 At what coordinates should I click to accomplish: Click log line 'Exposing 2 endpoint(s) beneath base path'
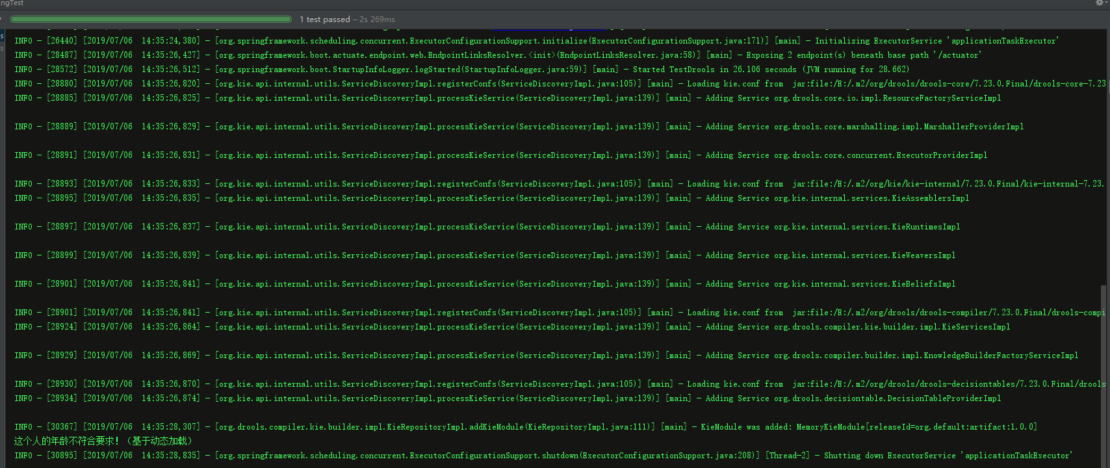tap(498, 55)
